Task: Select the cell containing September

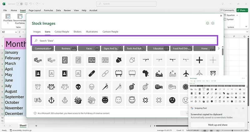Action: pyautogui.click(x=15, y=97)
